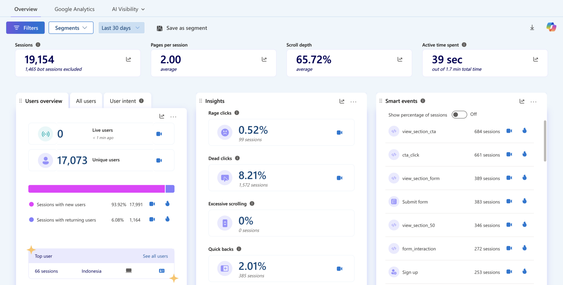View recordings of Dead clicks sessions
563x285 pixels.
339,178
